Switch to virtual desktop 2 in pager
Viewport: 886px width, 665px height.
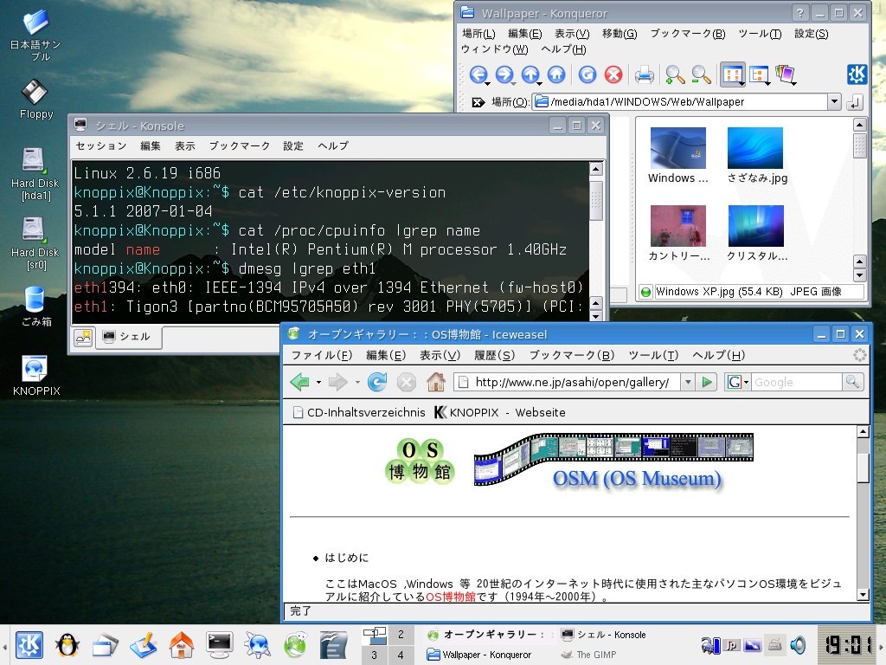tap(401, 635)
